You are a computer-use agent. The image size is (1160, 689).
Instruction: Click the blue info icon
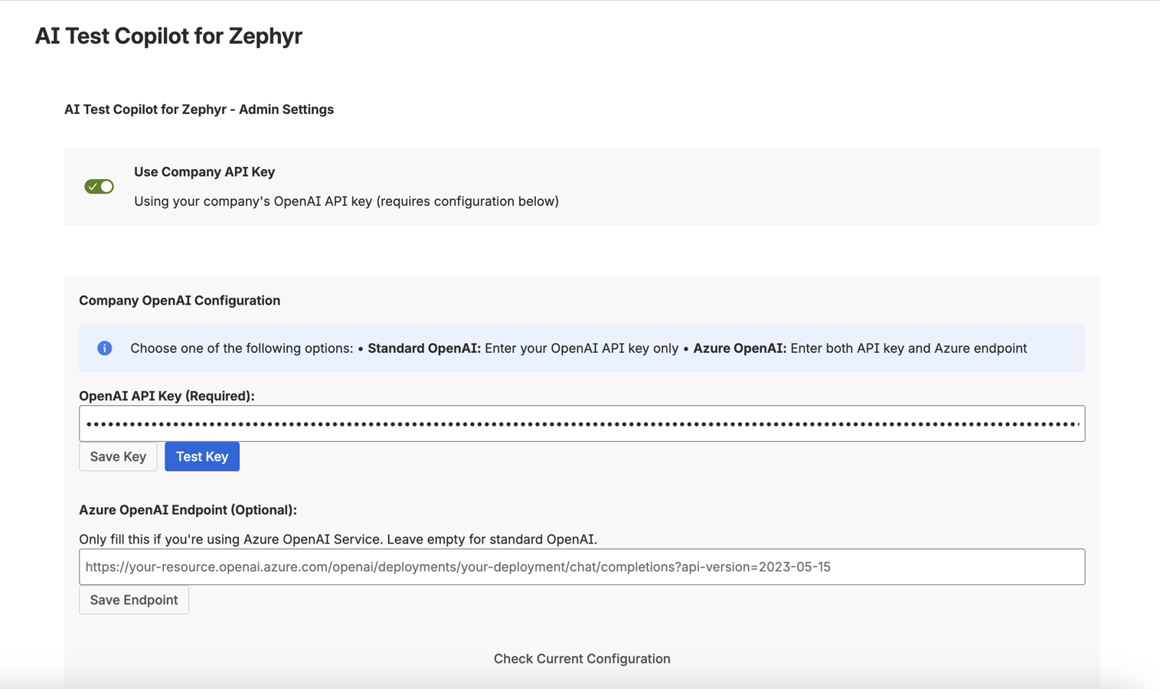(x=105, y=348)
